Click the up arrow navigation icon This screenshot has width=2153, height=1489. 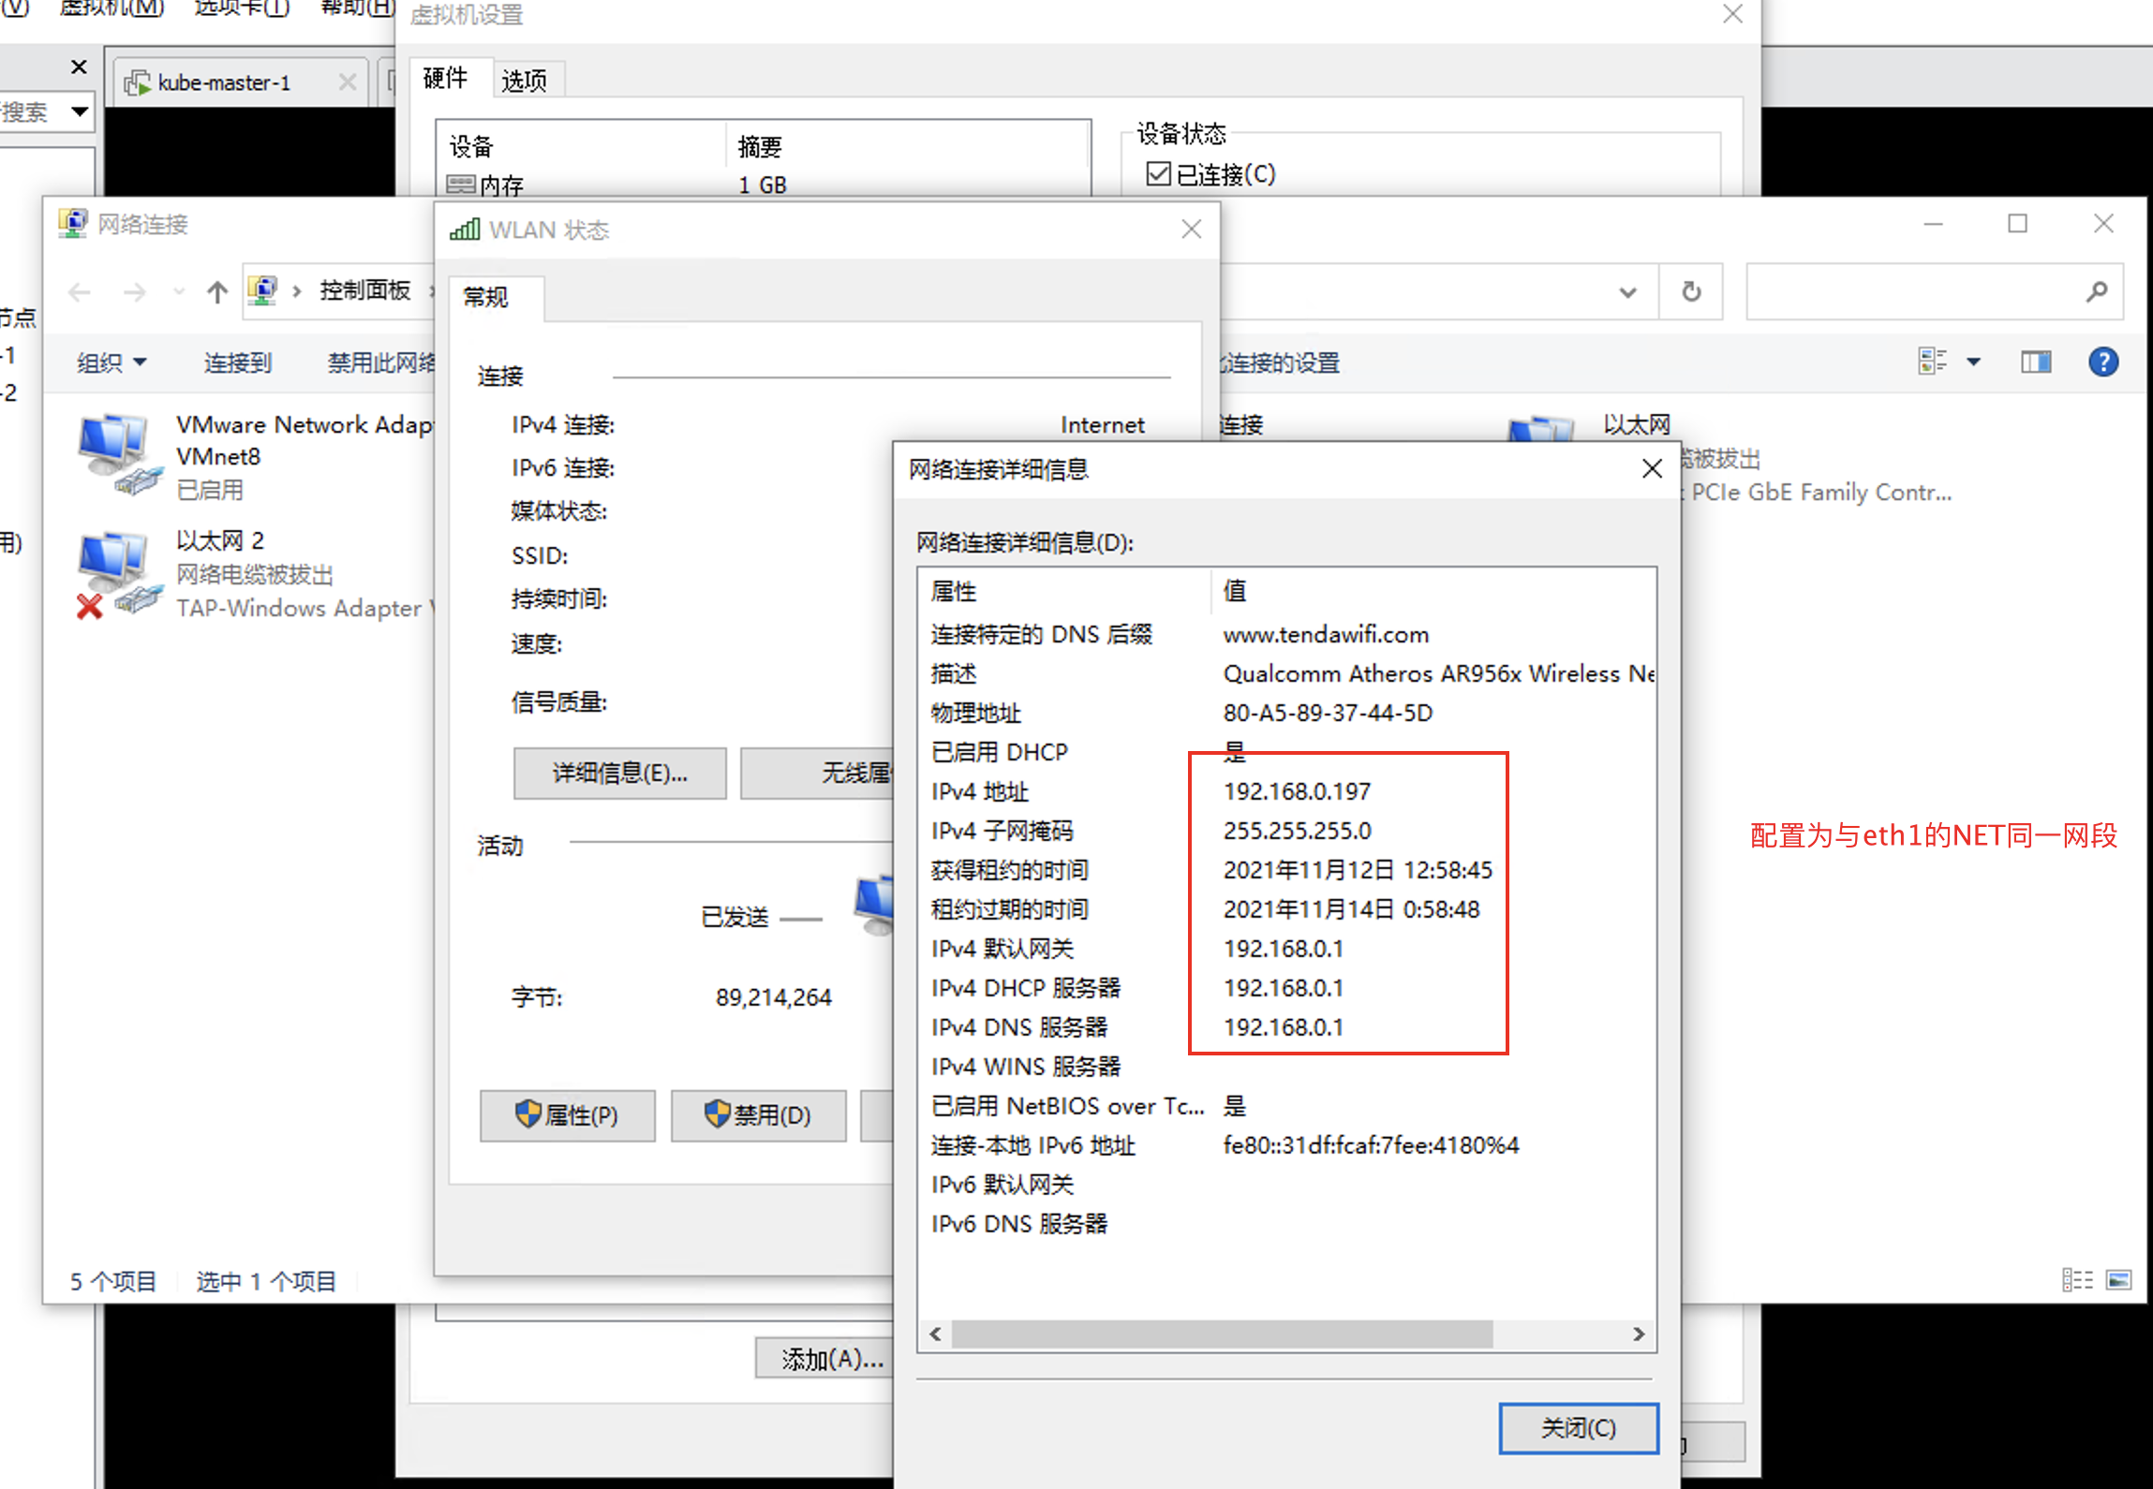(x=217, y=292)
